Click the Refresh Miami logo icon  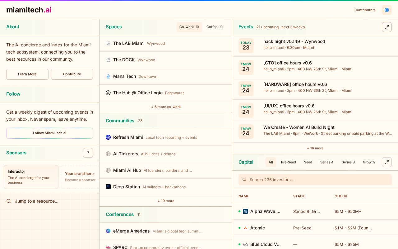pos(108,137)
